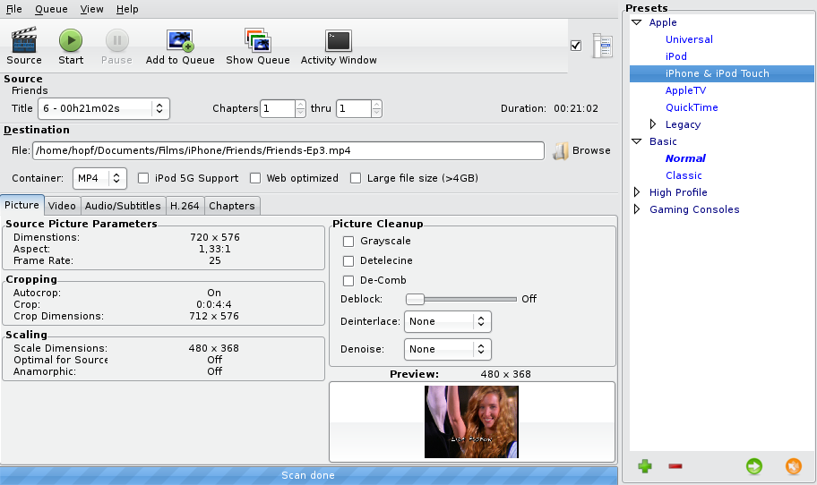Toggle the Detelecine checkbox

point(348,260)
